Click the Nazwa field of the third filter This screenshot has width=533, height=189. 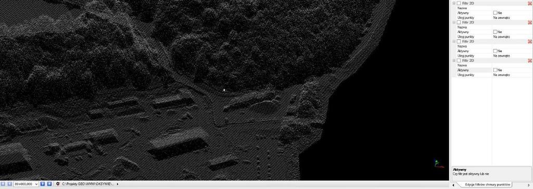[x=512, y=46]
